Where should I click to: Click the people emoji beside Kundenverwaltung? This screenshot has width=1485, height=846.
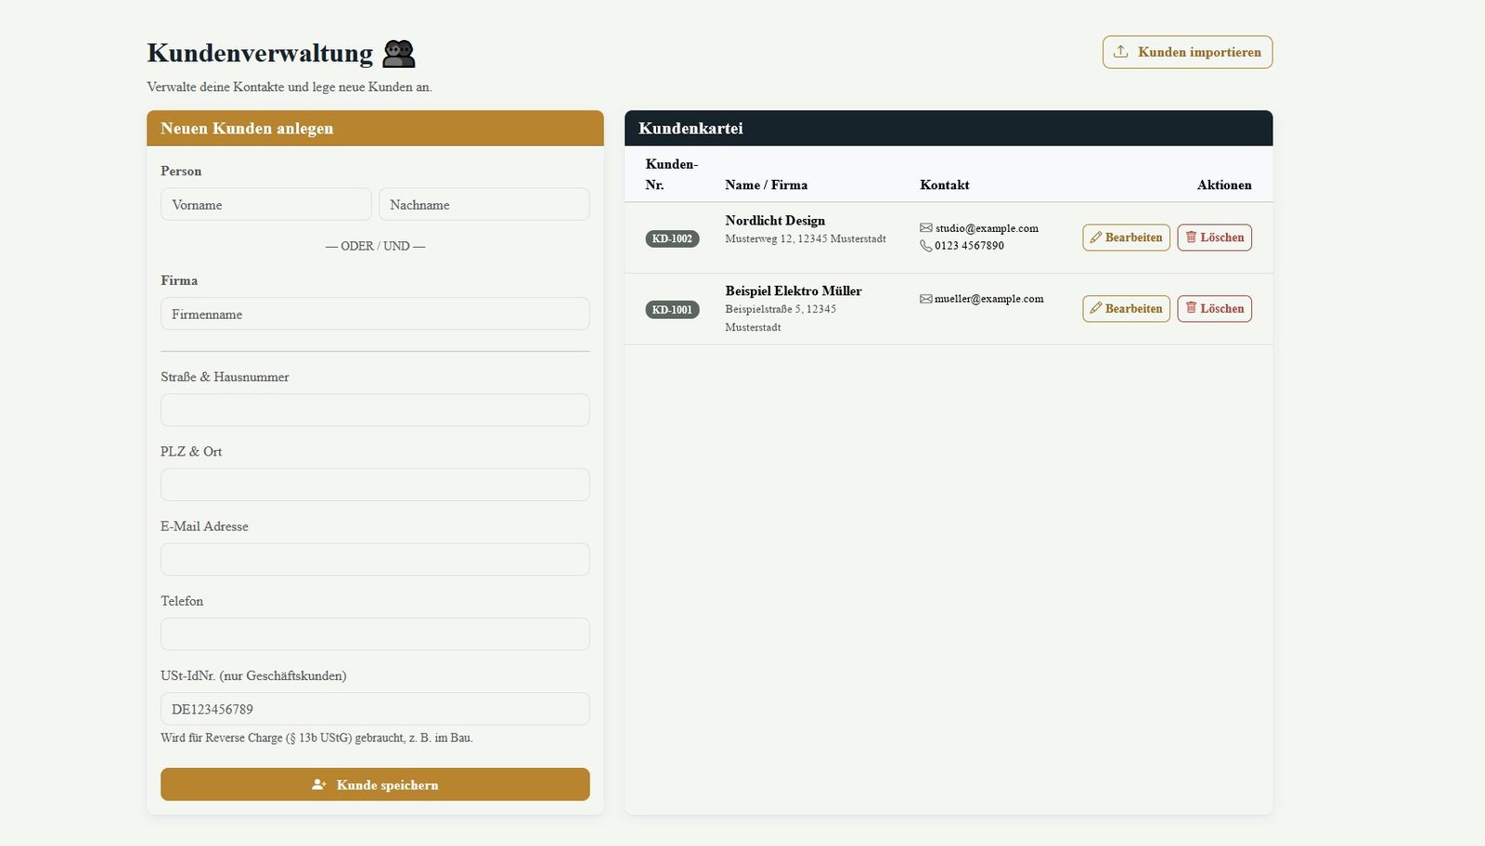click(x=399, y=54)
